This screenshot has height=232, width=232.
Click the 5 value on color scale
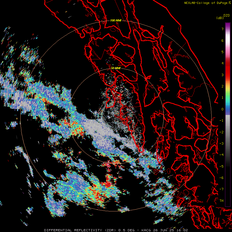(222, 52)
